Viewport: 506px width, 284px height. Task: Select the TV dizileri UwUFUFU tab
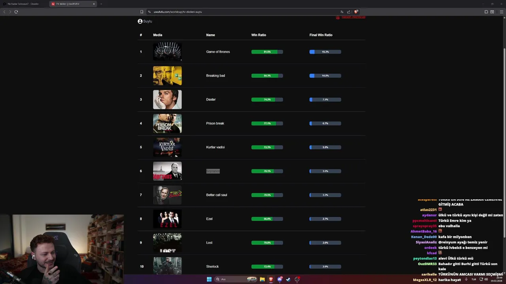tap(74, 4)
